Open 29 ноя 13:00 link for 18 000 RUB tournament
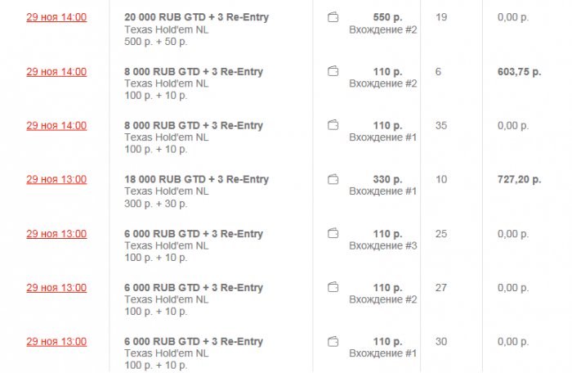Screen dimensions: 572x373 click(x=56, y=179)
